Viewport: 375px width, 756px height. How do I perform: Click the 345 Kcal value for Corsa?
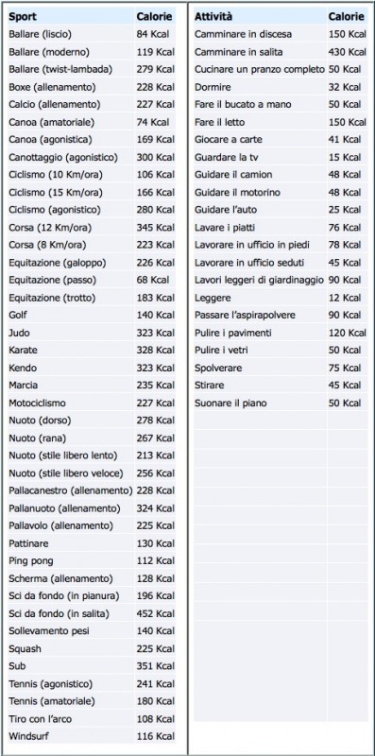(x=155, y=227)
